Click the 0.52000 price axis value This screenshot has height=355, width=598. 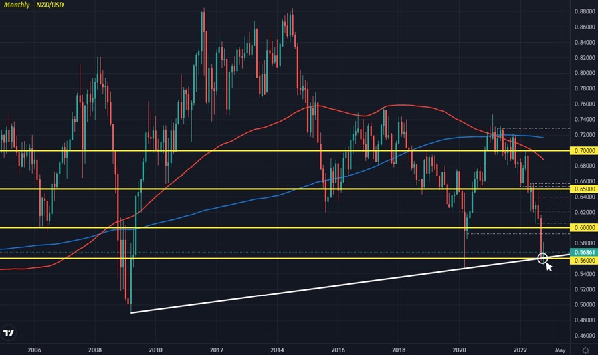585,289
